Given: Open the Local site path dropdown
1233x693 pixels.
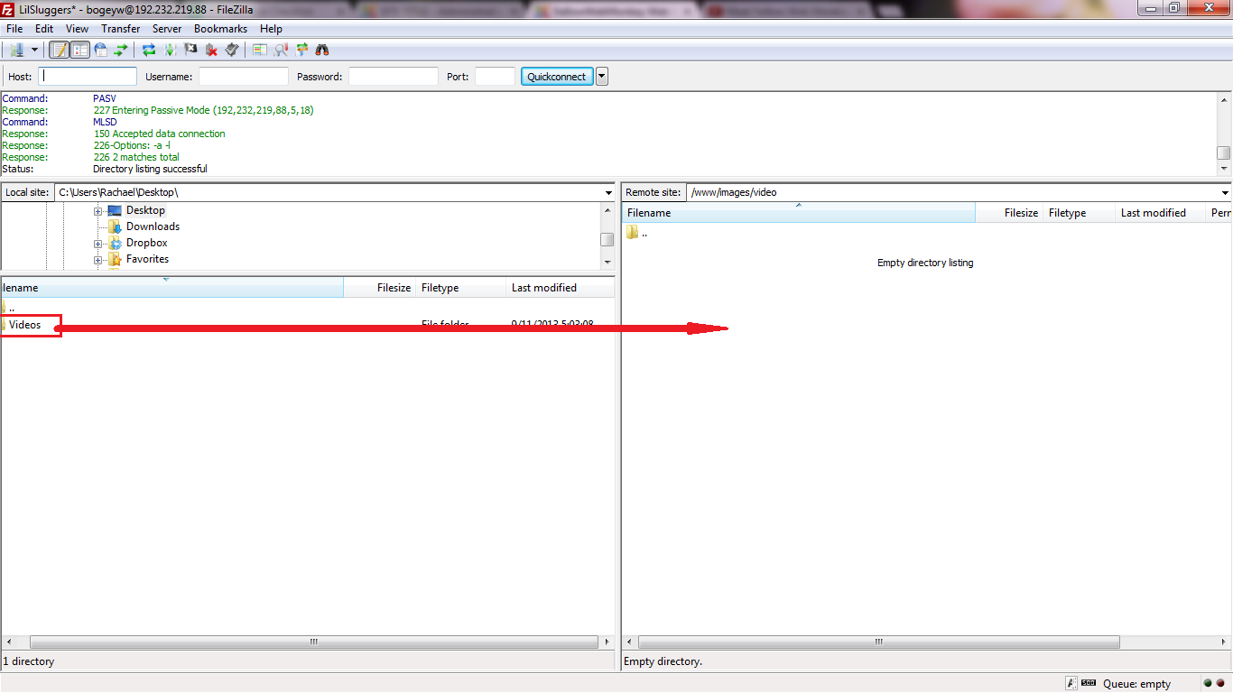Looking at the screenshot, I should (609, 192).
